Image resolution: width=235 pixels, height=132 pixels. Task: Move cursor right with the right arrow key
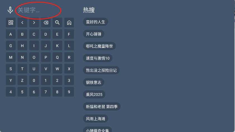point(34,23)
